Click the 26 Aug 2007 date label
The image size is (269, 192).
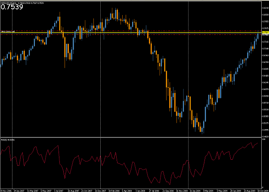74,191
